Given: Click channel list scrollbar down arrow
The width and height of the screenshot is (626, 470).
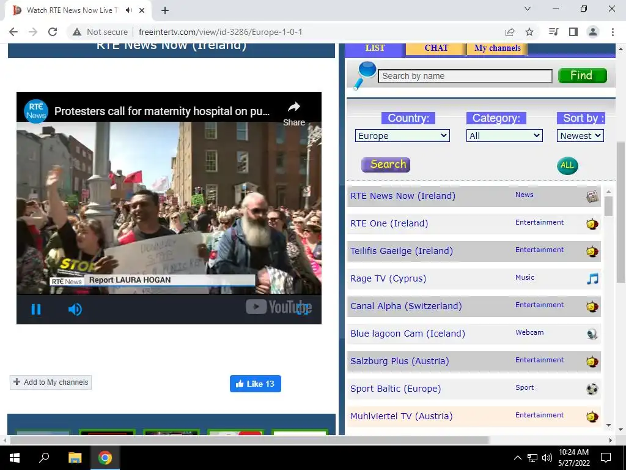Looking at the screenshot, I should (608, 425).
